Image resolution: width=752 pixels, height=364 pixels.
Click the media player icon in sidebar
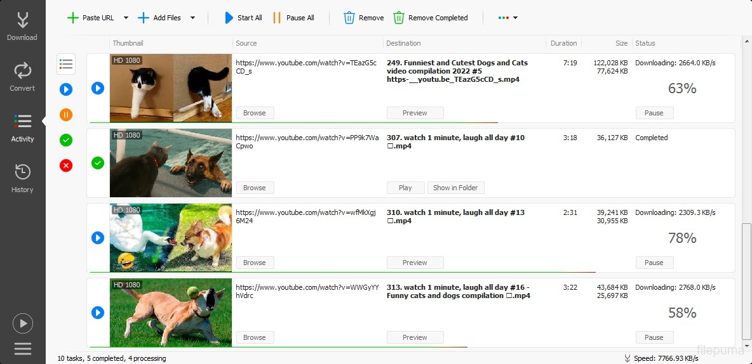click(22, 323)
